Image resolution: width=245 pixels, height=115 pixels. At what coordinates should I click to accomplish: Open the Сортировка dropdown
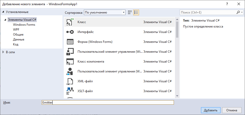click(105, 12)
